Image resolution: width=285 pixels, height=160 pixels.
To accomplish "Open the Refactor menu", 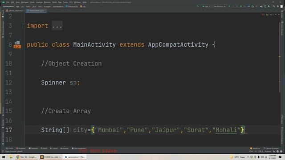I will 47,2.
